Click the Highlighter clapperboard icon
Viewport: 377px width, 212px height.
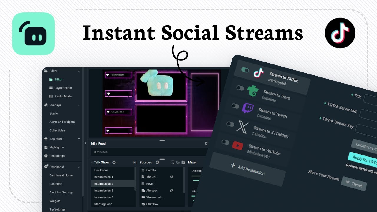click(46, 147)
